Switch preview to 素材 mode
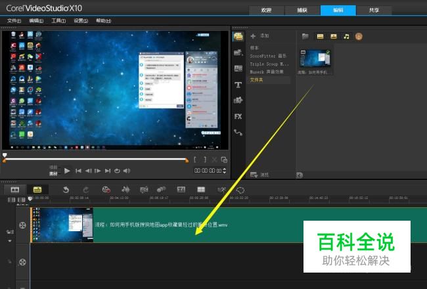The image size is (427, 289). click(x=53, y=173)
